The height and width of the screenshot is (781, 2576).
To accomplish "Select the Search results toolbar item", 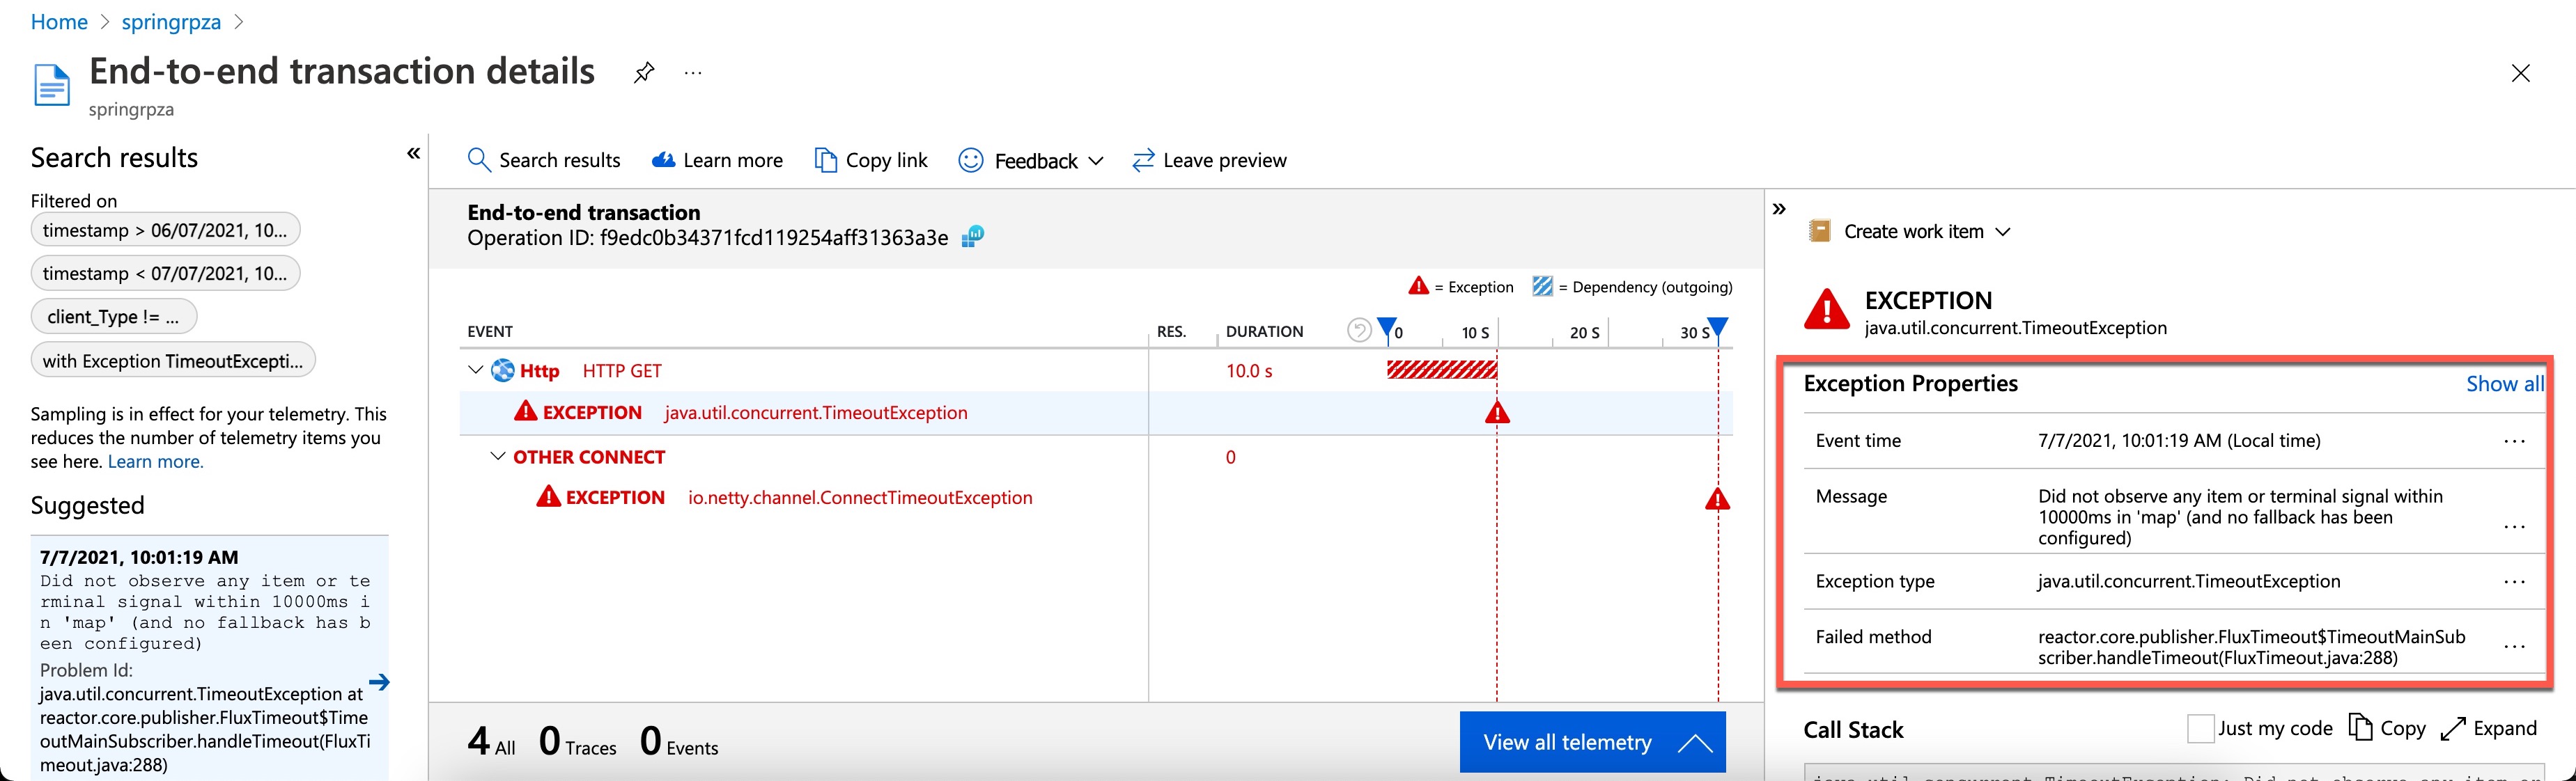I will (544, 161).
